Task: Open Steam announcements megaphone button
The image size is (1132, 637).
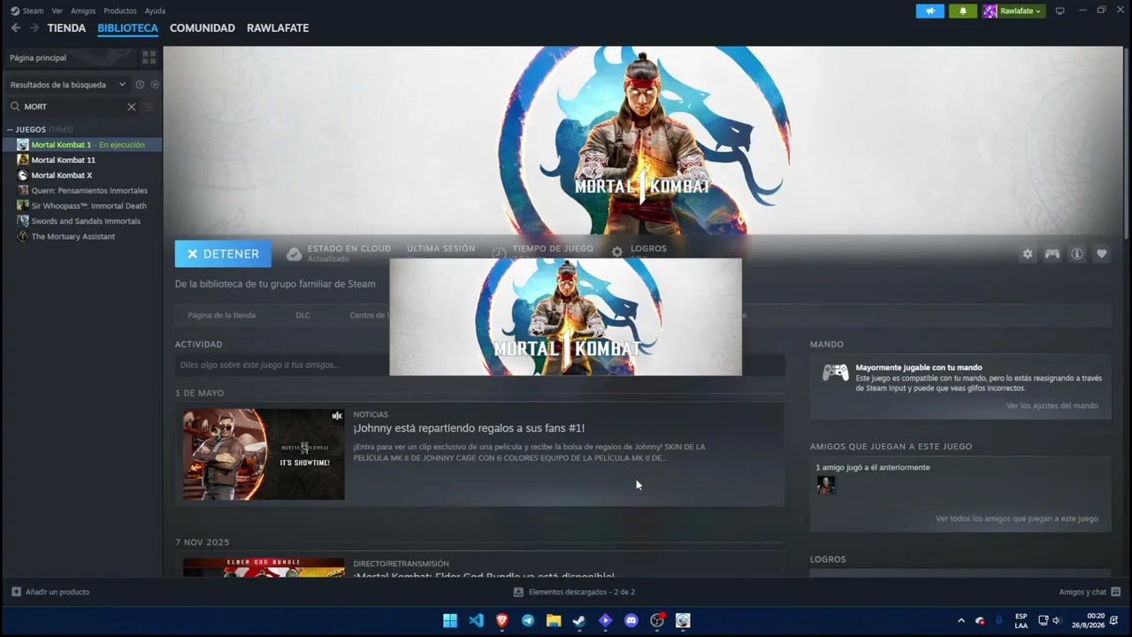Action: [x=929, y=11]
